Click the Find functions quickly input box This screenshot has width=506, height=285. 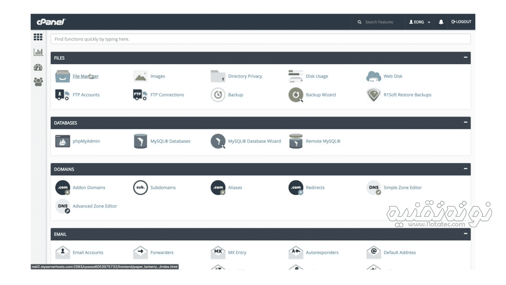pos(261,39)
